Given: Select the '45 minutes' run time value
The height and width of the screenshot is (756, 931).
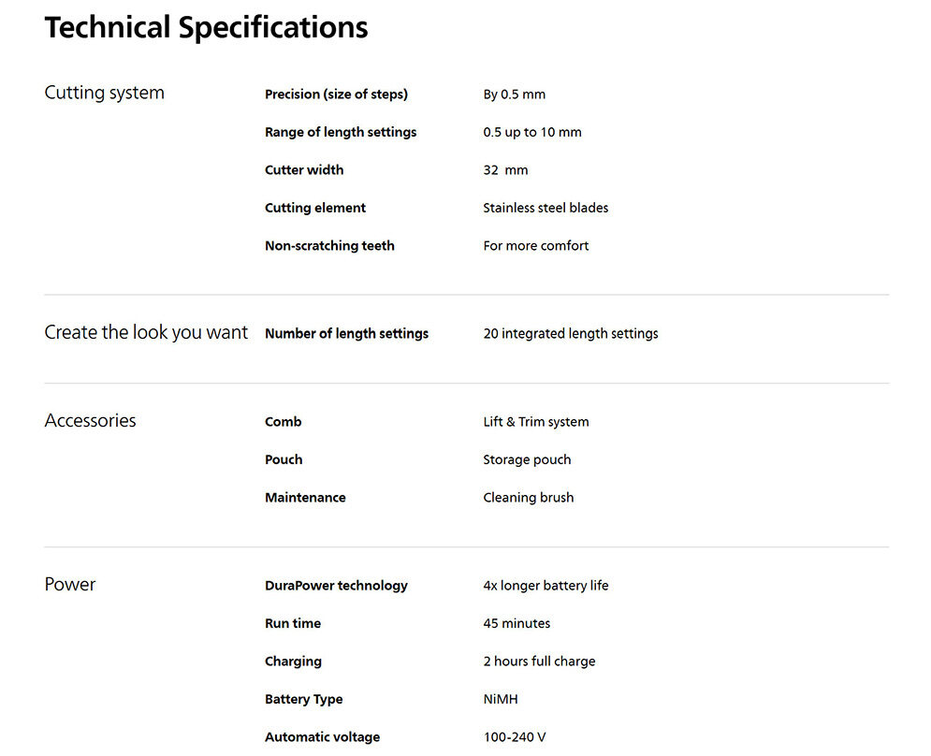Looking at the screenshot, I should (516, 623).
